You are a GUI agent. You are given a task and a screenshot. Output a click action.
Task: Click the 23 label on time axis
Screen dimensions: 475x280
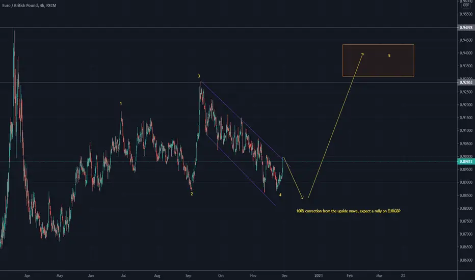pyautogui.click(x=403, y=276)
